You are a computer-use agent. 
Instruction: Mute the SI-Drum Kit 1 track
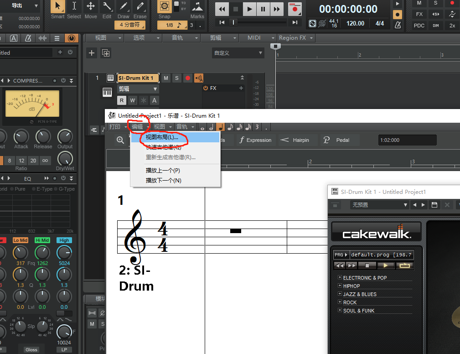click(x=166, y=78)
